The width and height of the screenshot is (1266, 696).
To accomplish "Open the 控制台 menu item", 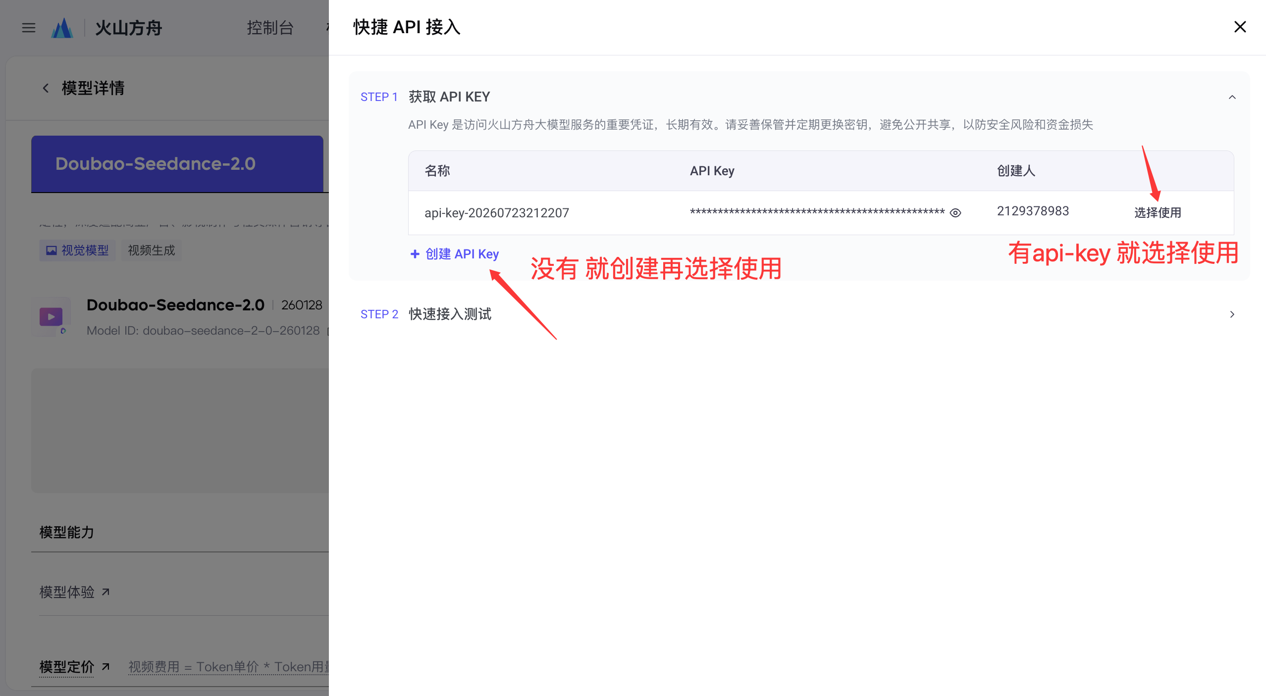I will [270, 28].
